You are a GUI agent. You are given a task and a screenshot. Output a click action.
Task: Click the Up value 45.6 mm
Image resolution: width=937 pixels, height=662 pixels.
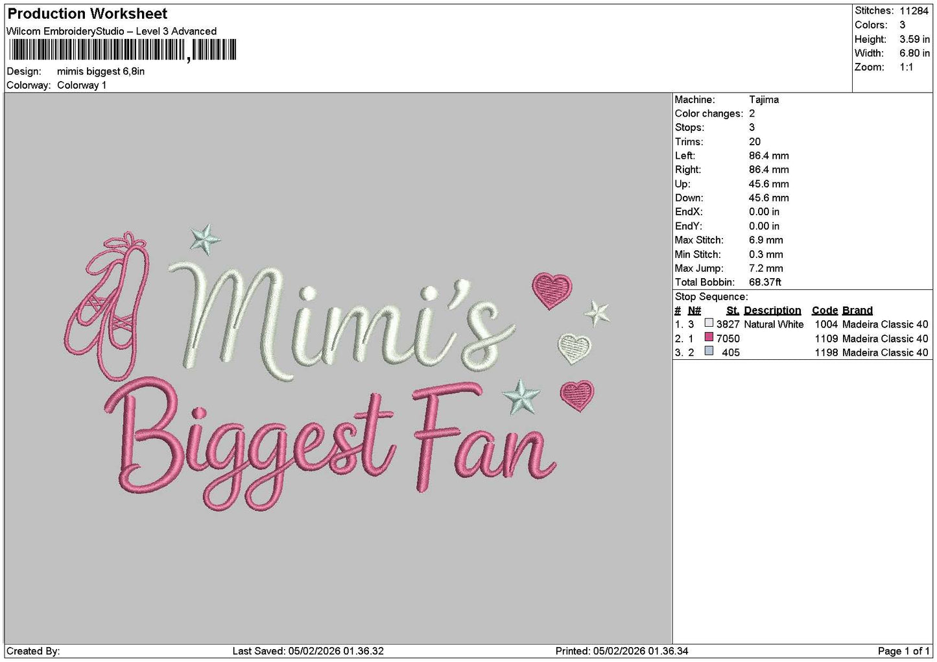click(768, 183)
